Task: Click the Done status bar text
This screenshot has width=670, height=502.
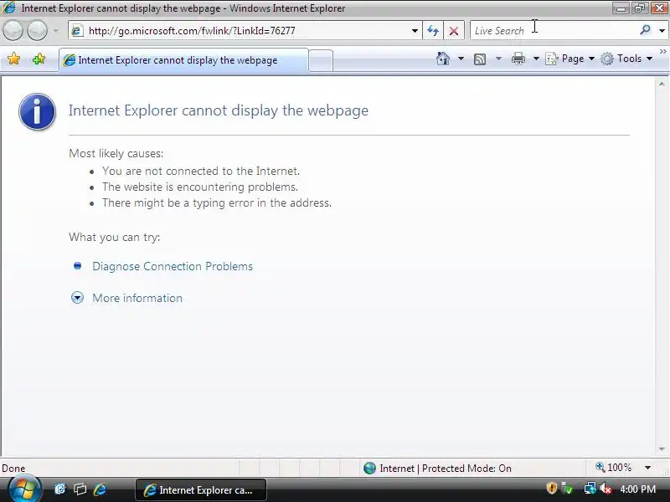Action: coord(13,469)
